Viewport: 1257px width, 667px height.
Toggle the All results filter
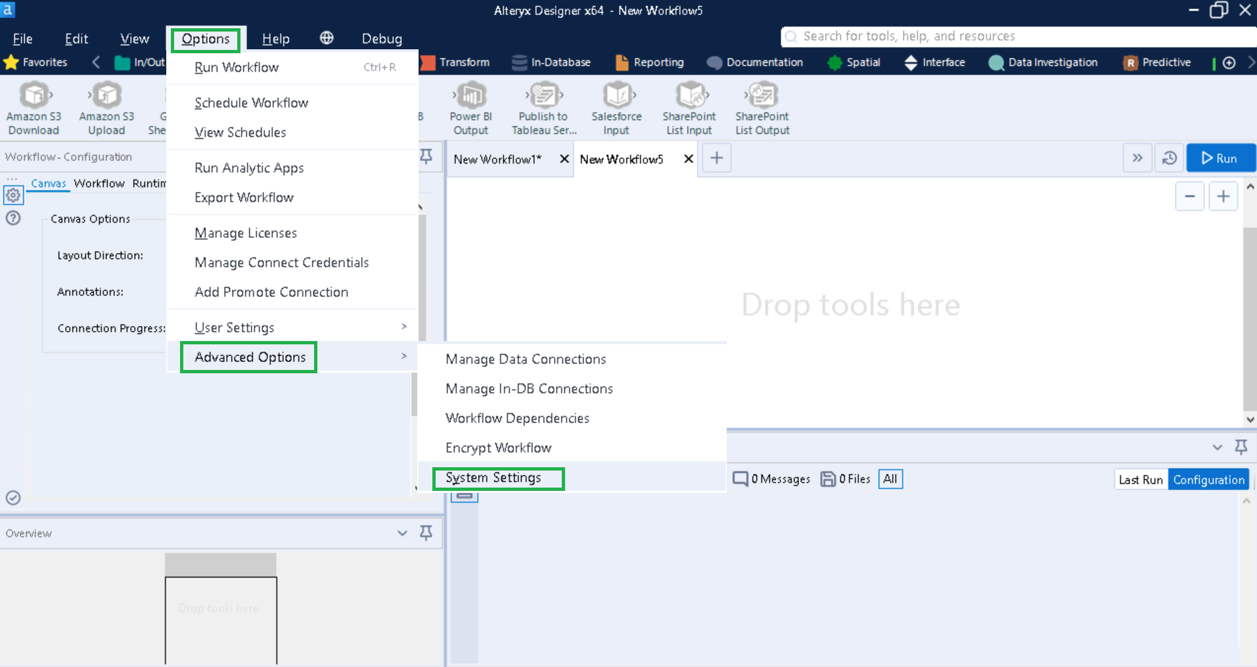pyautogui.click(x=890, y=479)
